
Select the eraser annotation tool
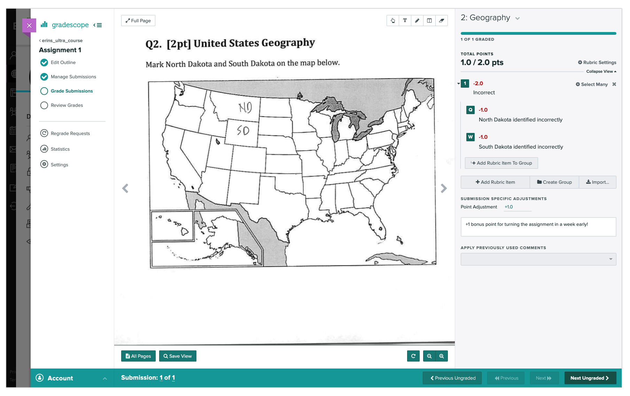(x=442, y=21)
